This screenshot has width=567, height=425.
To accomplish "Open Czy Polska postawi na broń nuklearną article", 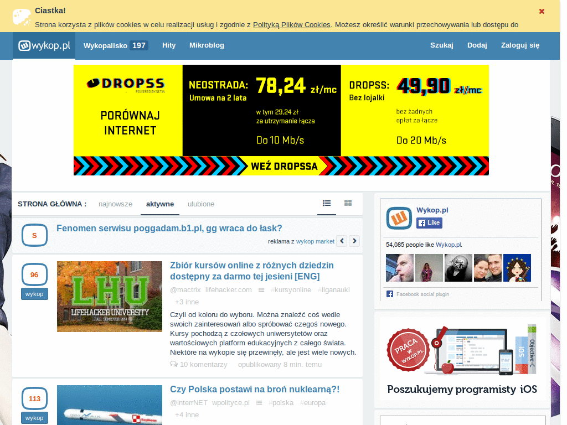I will pyautogui.click(x=255, y=389).
